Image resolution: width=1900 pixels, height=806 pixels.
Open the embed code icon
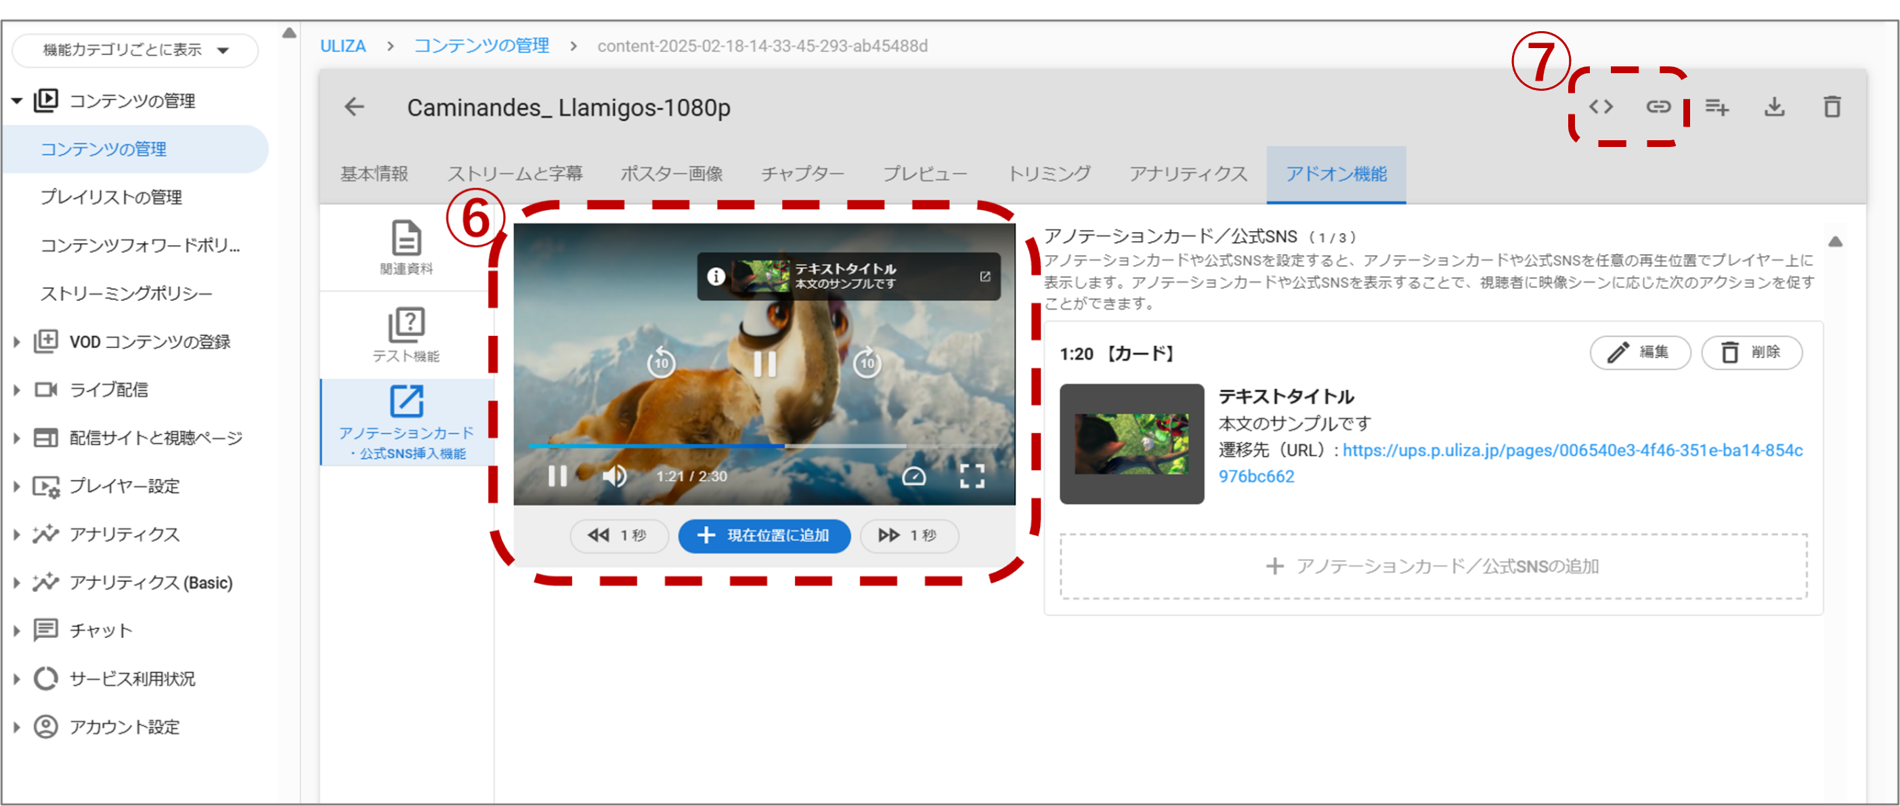click(x=1601, y=107)
